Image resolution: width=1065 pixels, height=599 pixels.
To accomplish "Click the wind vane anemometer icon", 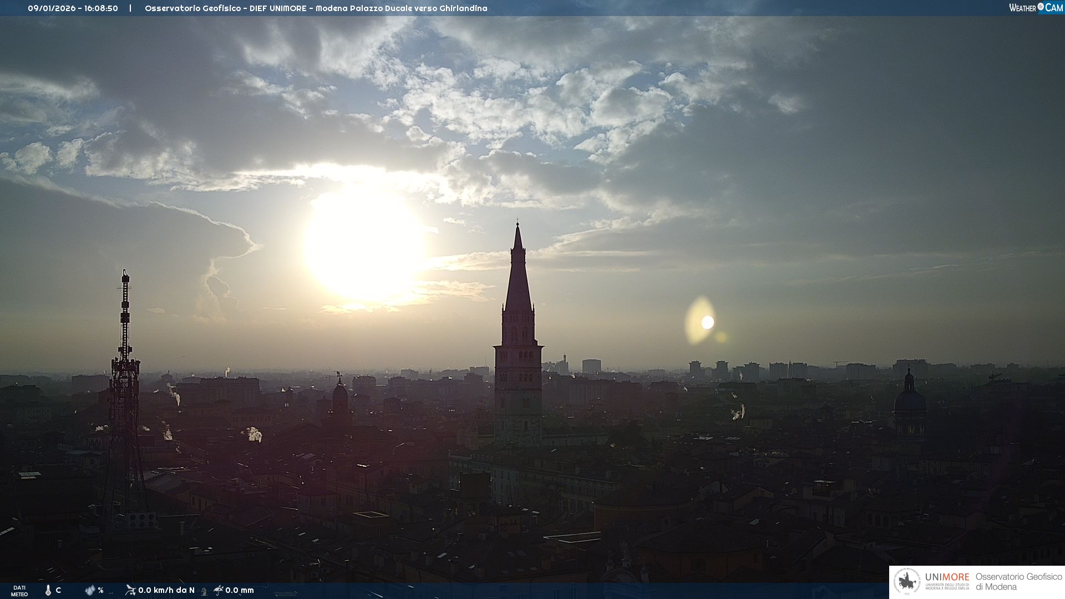I will (130, 590).
